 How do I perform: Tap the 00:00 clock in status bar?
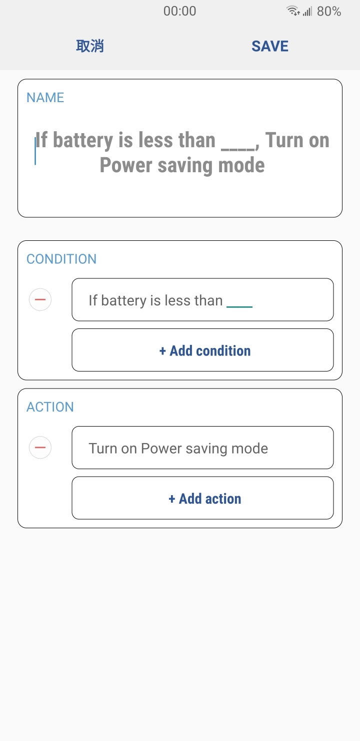[x=180, y=11]
